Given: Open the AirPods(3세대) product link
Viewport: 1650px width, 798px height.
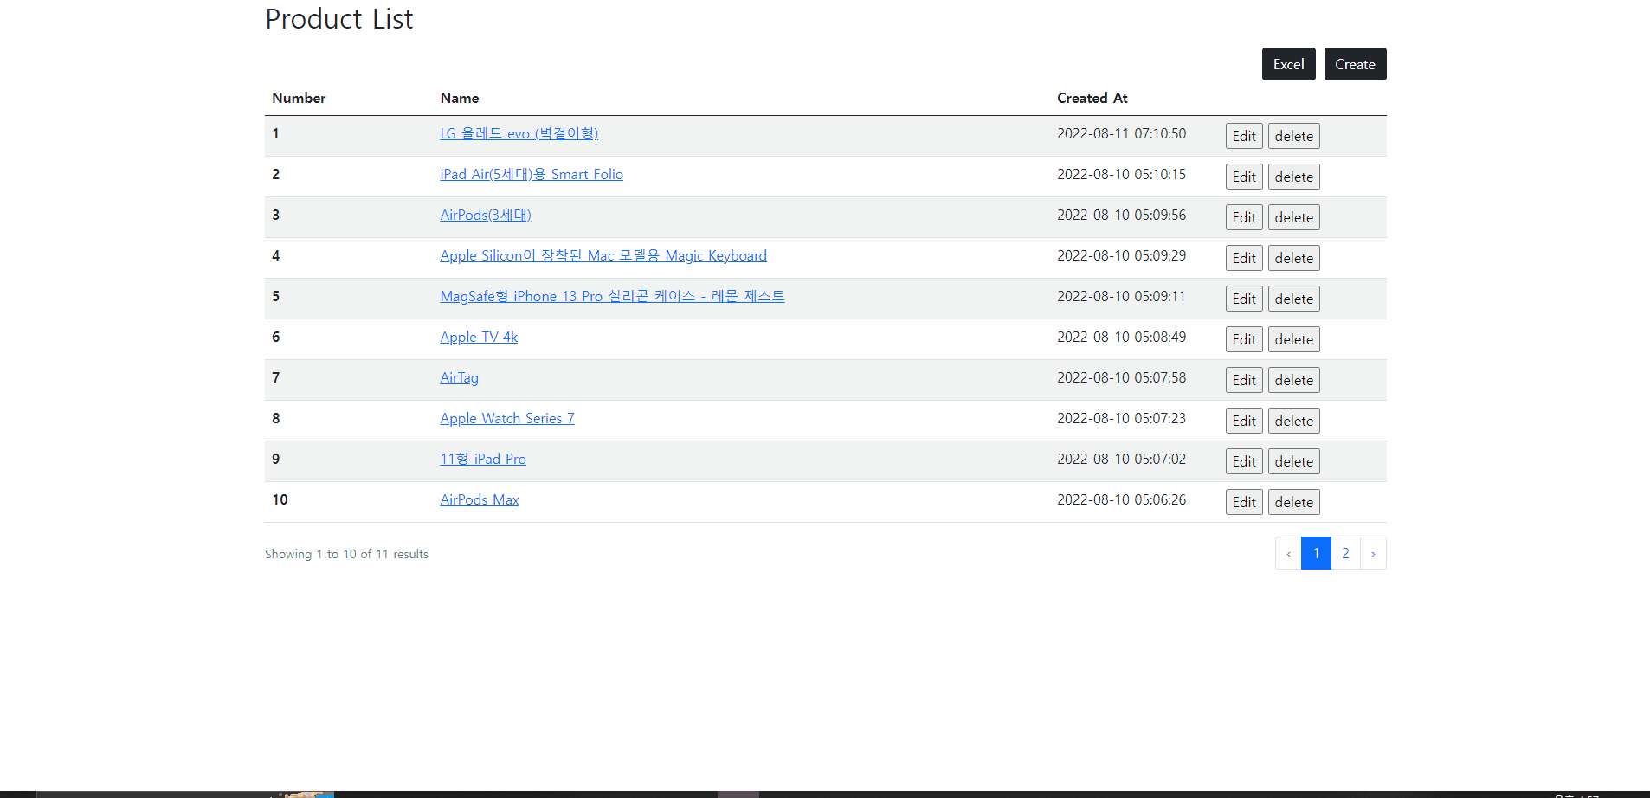Looking at the screenshot, I should [x=486, y=215].
